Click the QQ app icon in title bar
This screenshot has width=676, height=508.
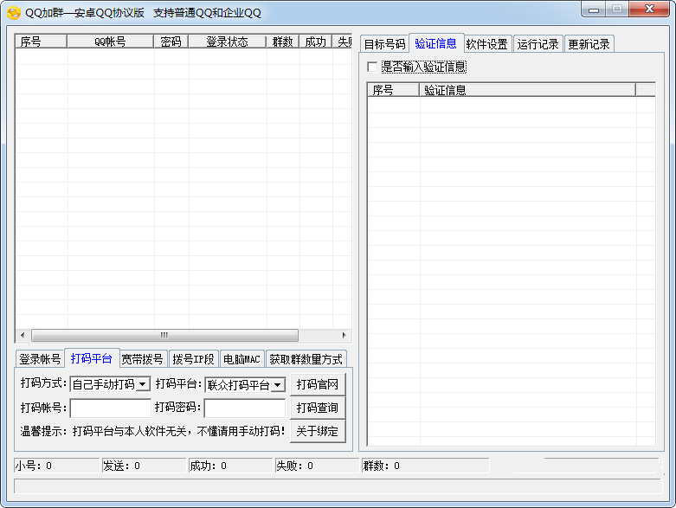tap(13, 13)
